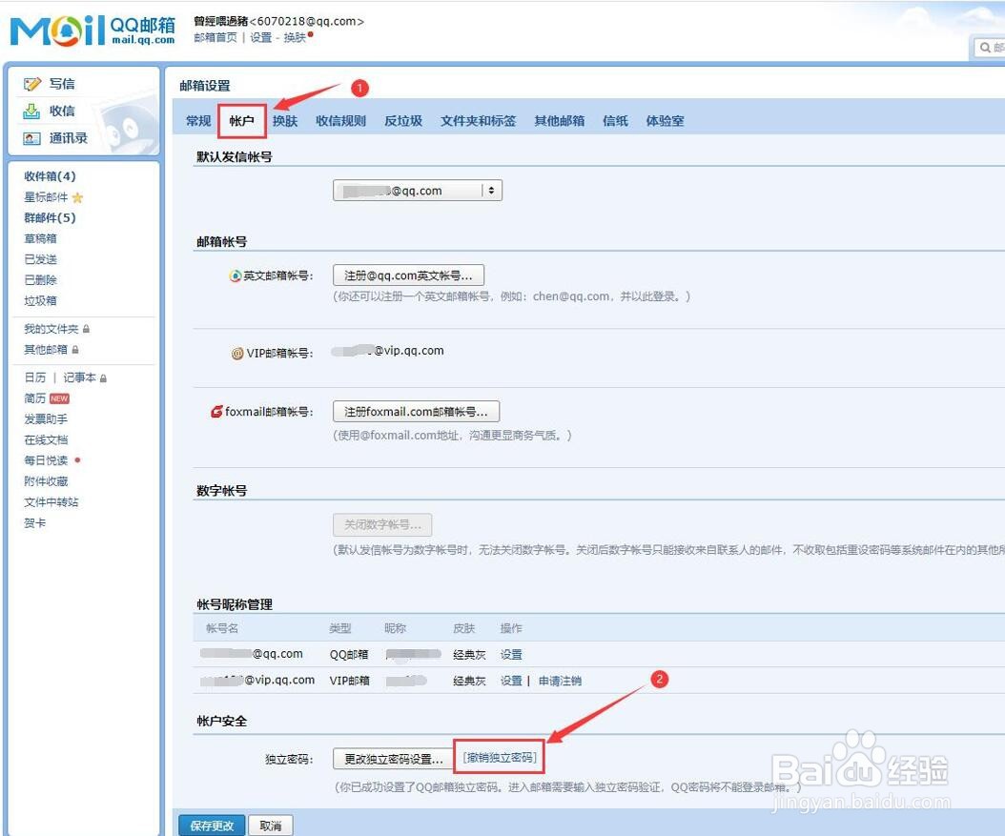Image resolution: width=1005 pixels, height=836 pixels.
Task: Click the 保存更改 button
Action: click(x=211, y=826)
